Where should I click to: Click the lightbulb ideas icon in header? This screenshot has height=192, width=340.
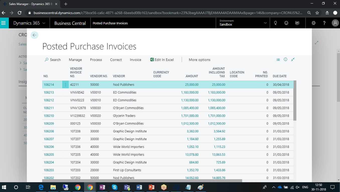[276, 23]
